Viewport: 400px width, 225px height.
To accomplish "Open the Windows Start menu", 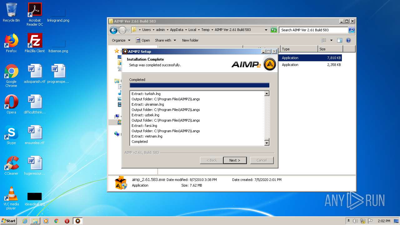I will [x=8, y=221].
